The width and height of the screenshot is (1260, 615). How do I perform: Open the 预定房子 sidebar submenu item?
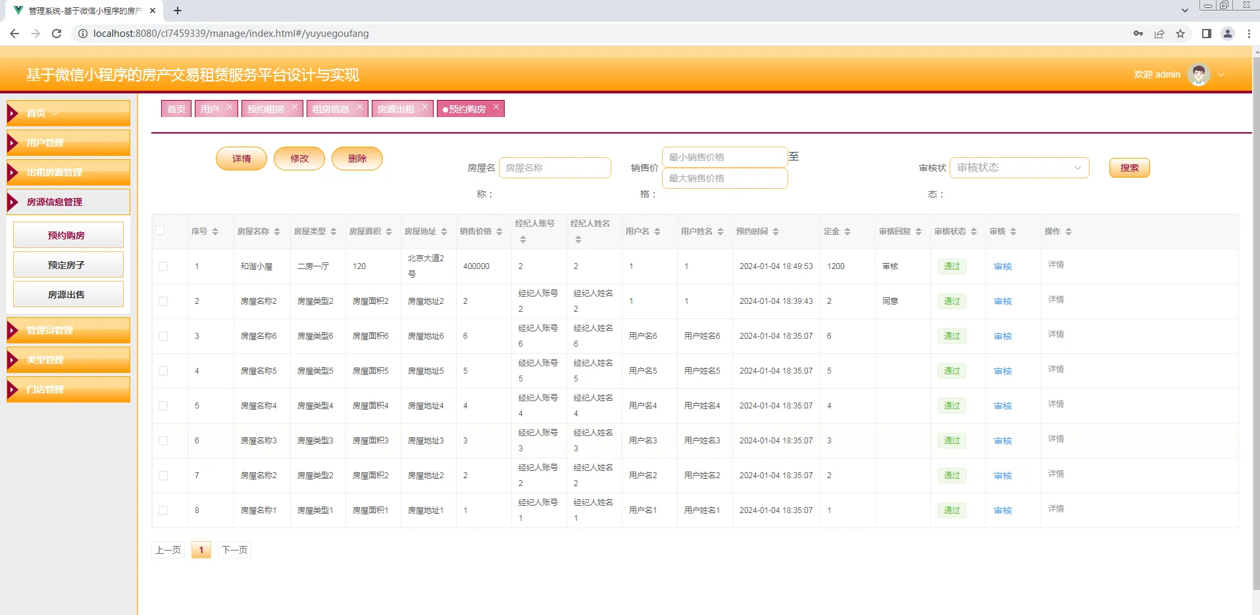[68, 264]
